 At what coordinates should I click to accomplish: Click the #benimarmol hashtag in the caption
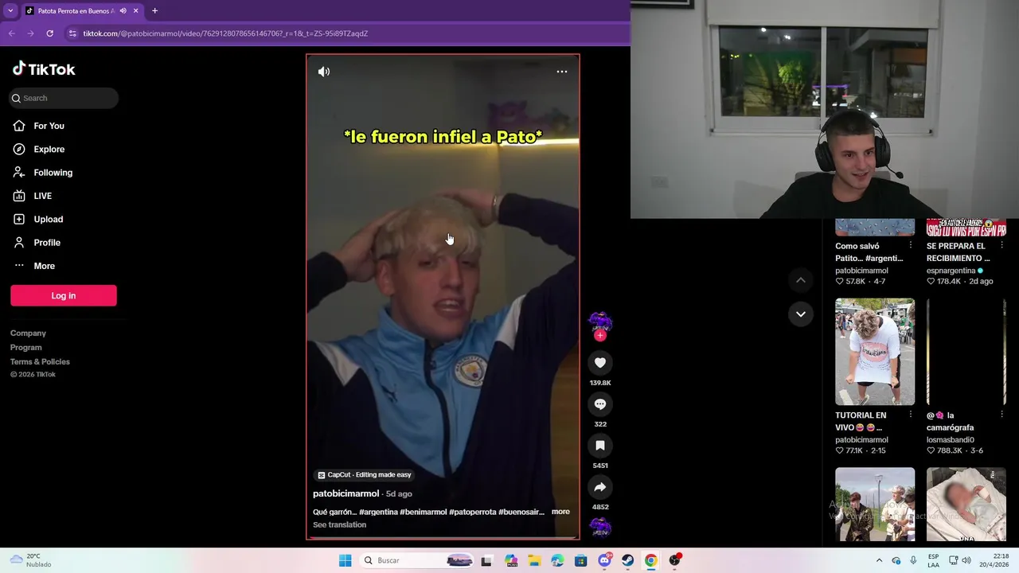[x=423, y=512]
